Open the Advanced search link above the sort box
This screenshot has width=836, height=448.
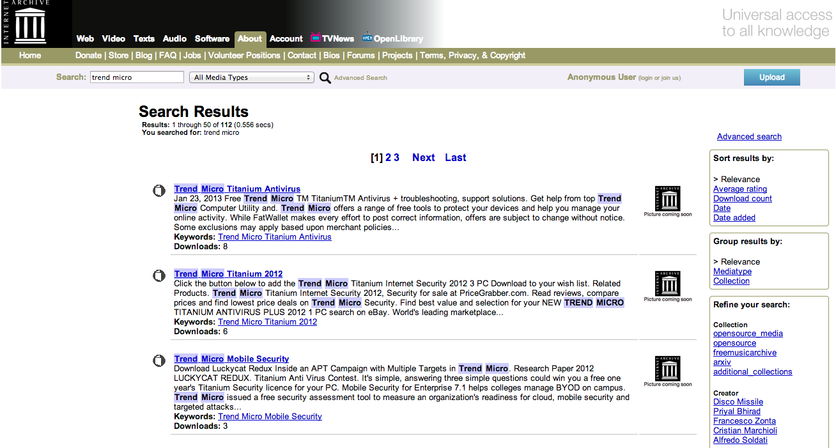click(x=749, y=137)
